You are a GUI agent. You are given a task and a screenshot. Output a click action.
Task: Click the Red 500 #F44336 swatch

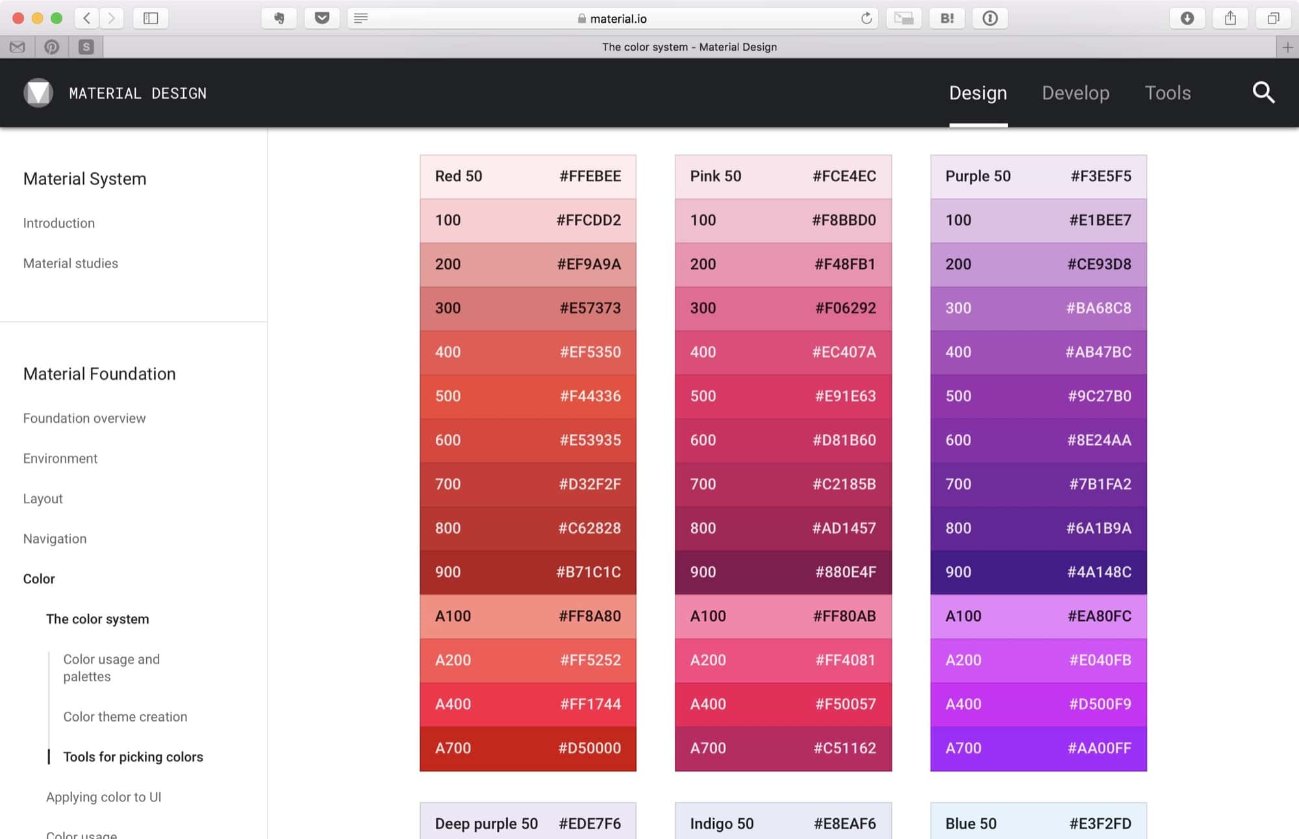click(527, 396)
